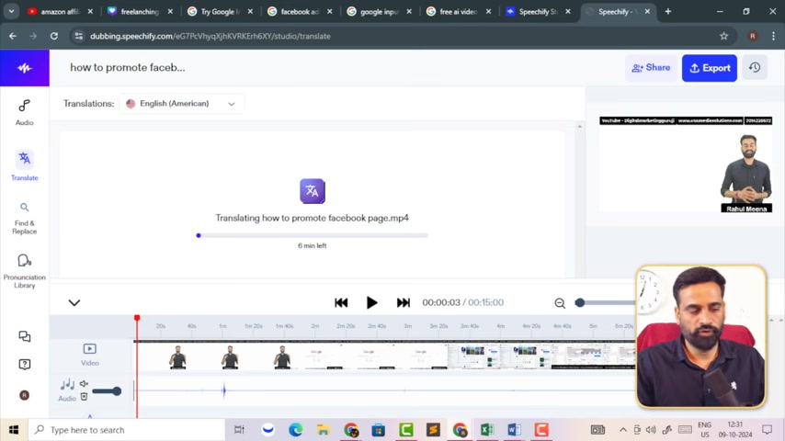The width and height of the screenshot is (785, 441).
Task: Collapse the timeline with the chevron
Action: coord(74,302)
